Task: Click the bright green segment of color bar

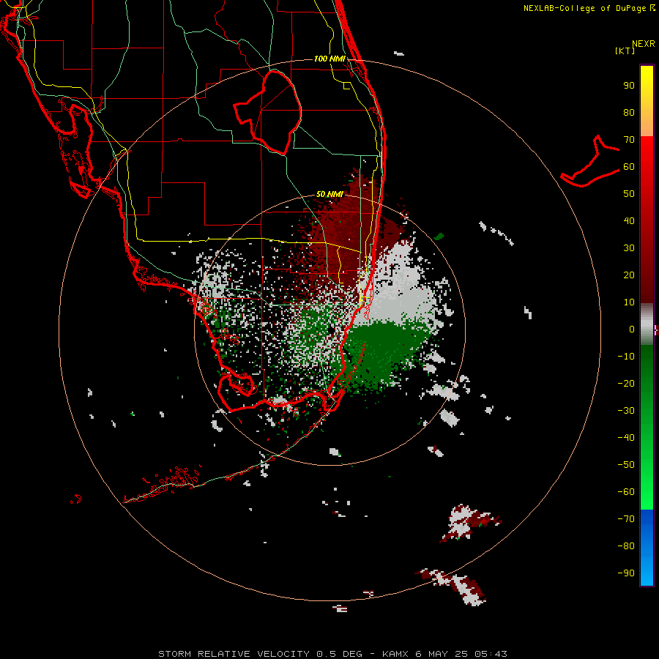Action: 647,483
